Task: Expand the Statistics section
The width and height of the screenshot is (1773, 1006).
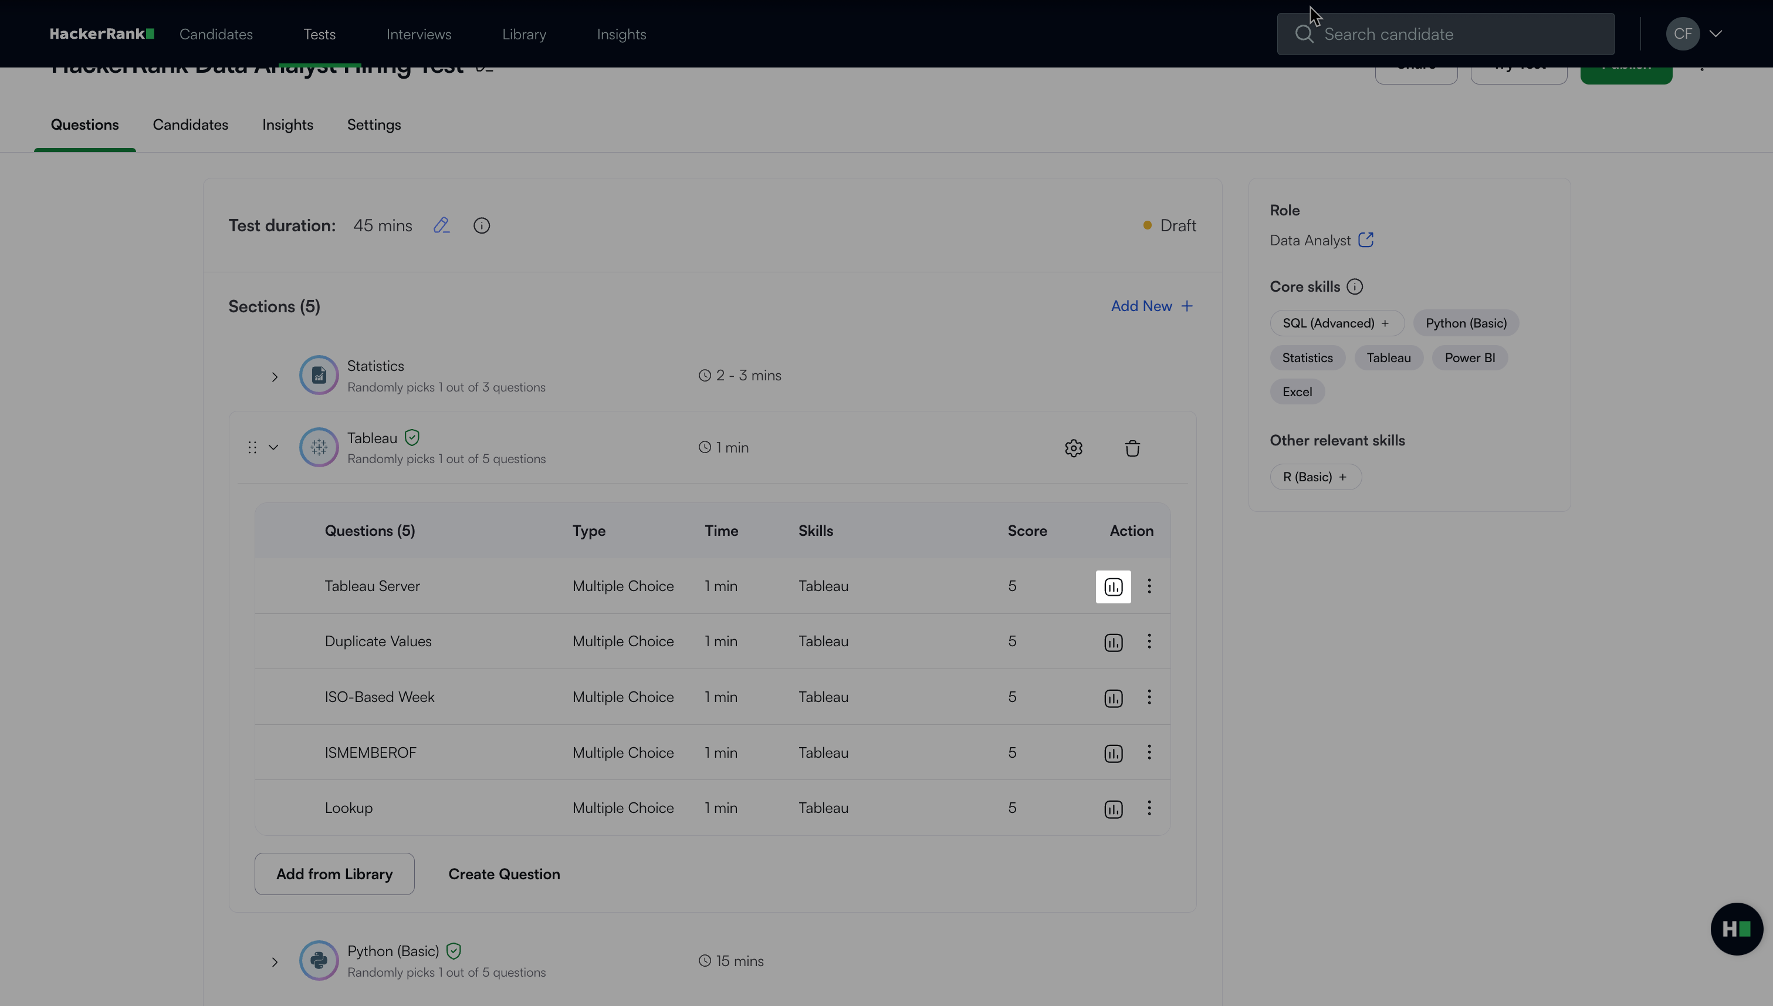Action: pyautogui.click(x=274, y=377)
